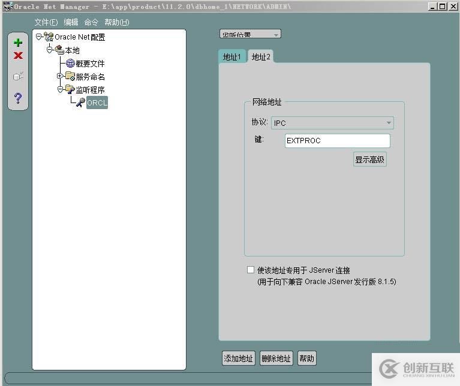Screen dimensions: 460x386
Task: Open the 编辑 menu
Action: pyautogui.click(x=71, y=22)
